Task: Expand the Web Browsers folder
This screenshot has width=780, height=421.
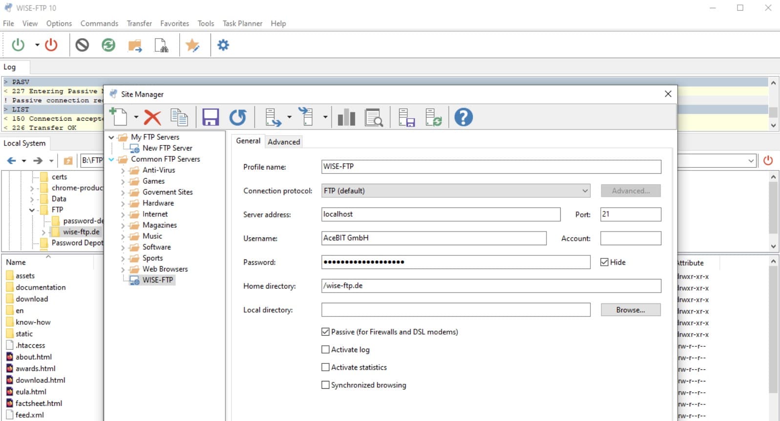Action: pyautogui.click(x=123, y=270)
